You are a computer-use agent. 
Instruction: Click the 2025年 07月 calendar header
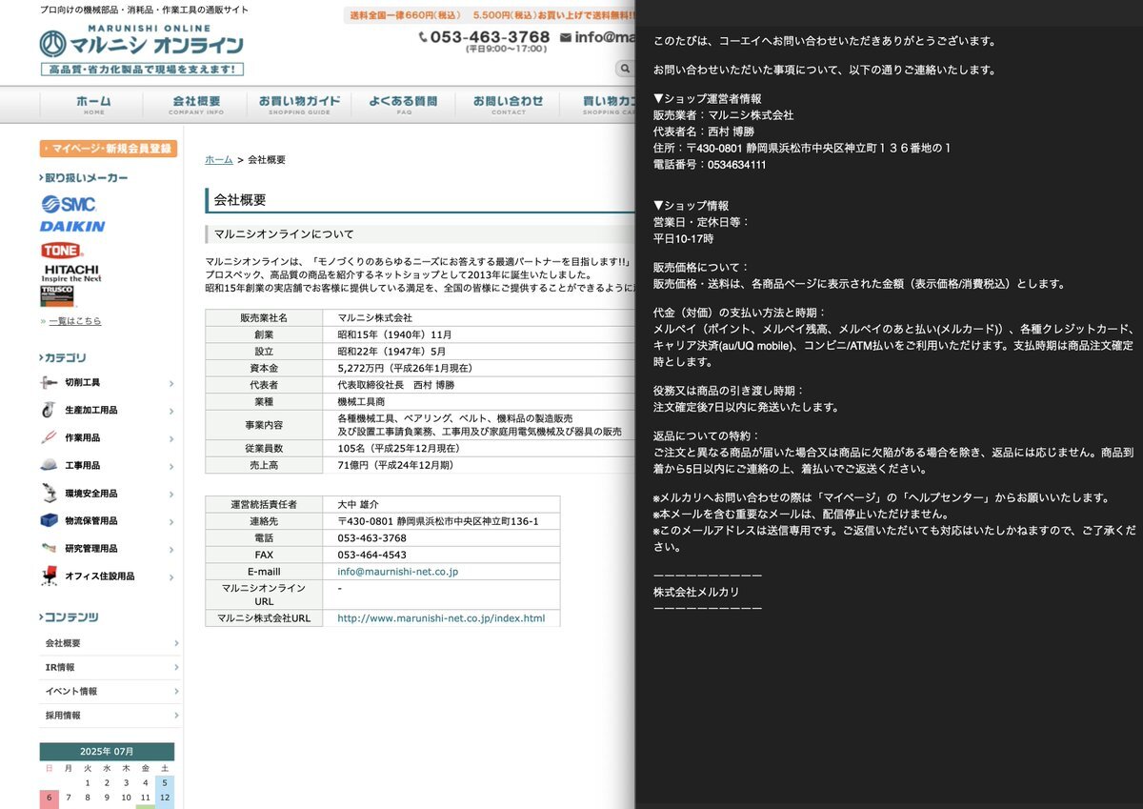[107, 751]
